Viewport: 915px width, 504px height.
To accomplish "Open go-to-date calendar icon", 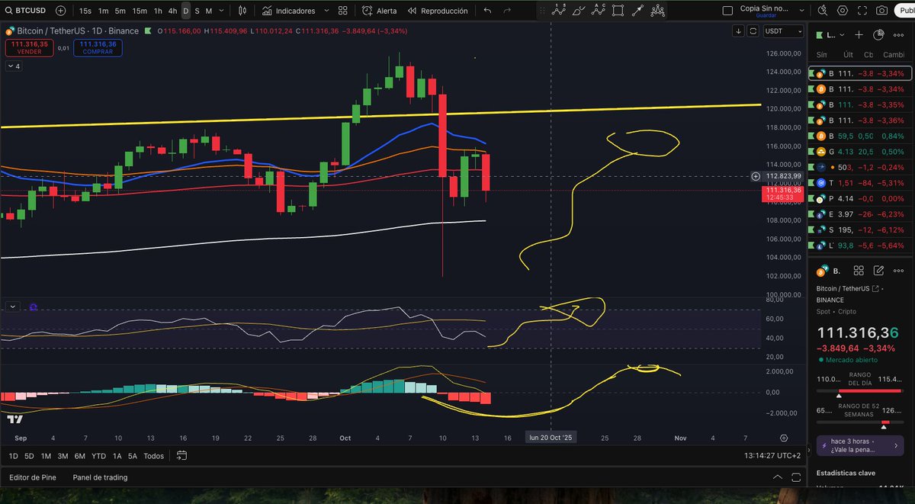I will [x=181, y=456].
